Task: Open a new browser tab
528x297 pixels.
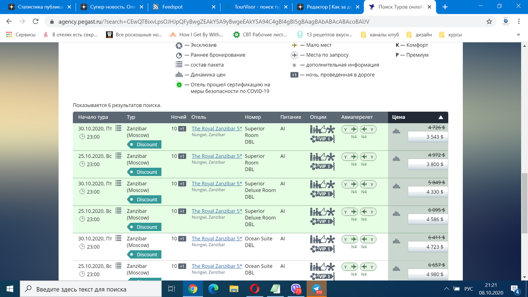Action: [x=445, y=7]
